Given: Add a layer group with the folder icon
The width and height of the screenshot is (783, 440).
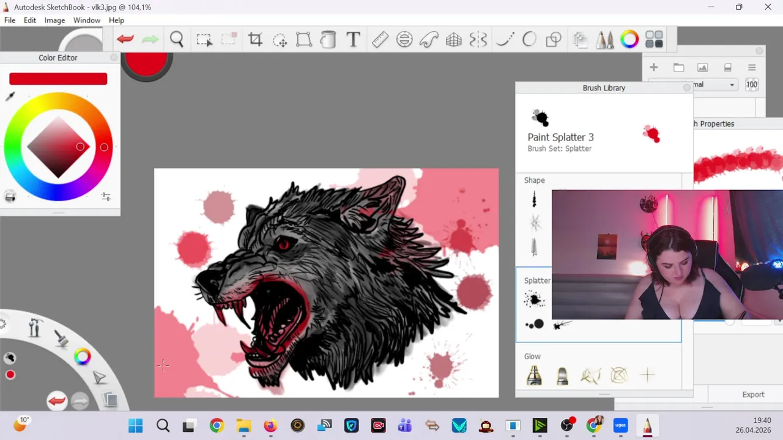Looking at the screenshot, I should point(678,67).
